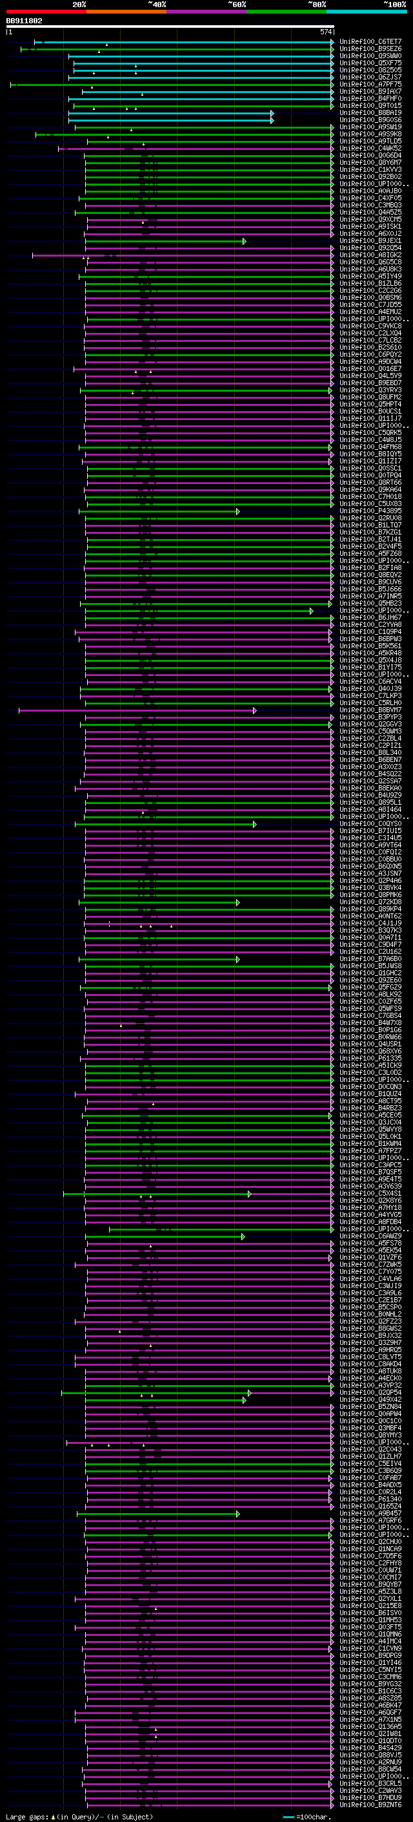Click the UniRef100_A9ISK1 label
The width and height of the screenshot is (413, 1822).
tap(370, 226)
